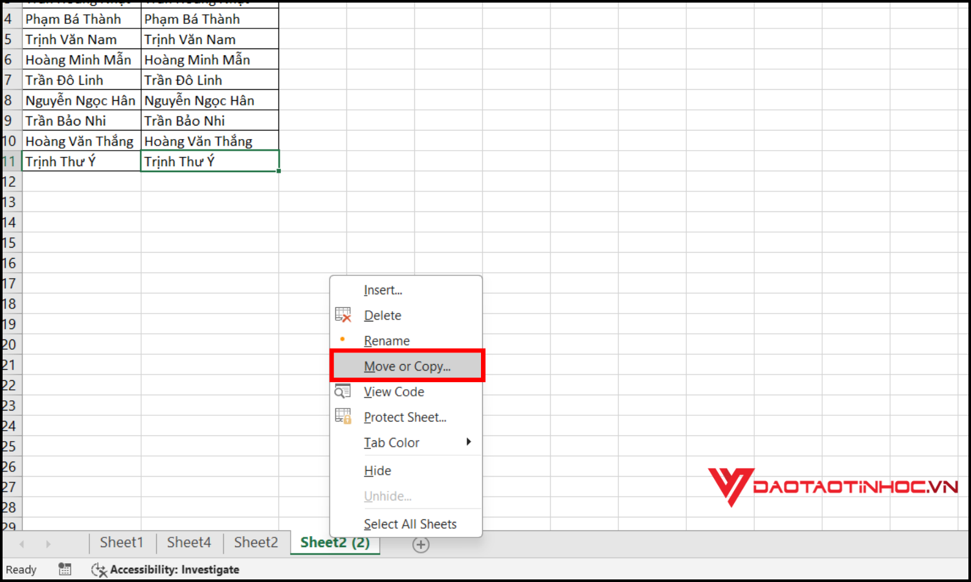971x582 pixels.
Task: Click the View Code icon
Action: [342, 392]
